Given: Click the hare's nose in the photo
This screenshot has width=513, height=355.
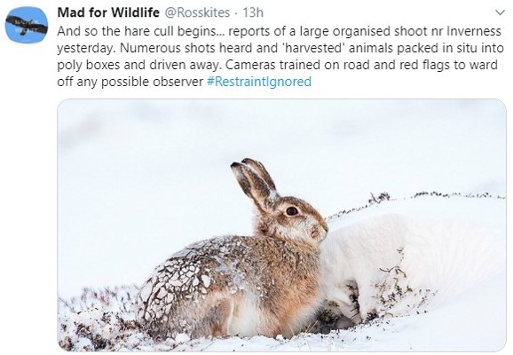Looking at the screenshot, I should click(x=324, y=226).
